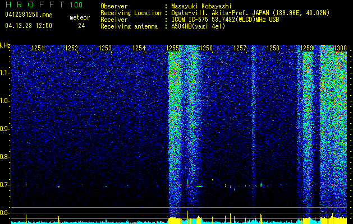This screenshot has height=224, width=353.
Task: Click the 1252 time marker
Action: tap(71, 48)
